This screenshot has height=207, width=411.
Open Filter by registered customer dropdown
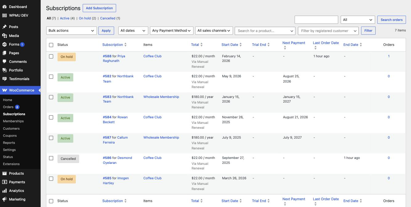328,31
